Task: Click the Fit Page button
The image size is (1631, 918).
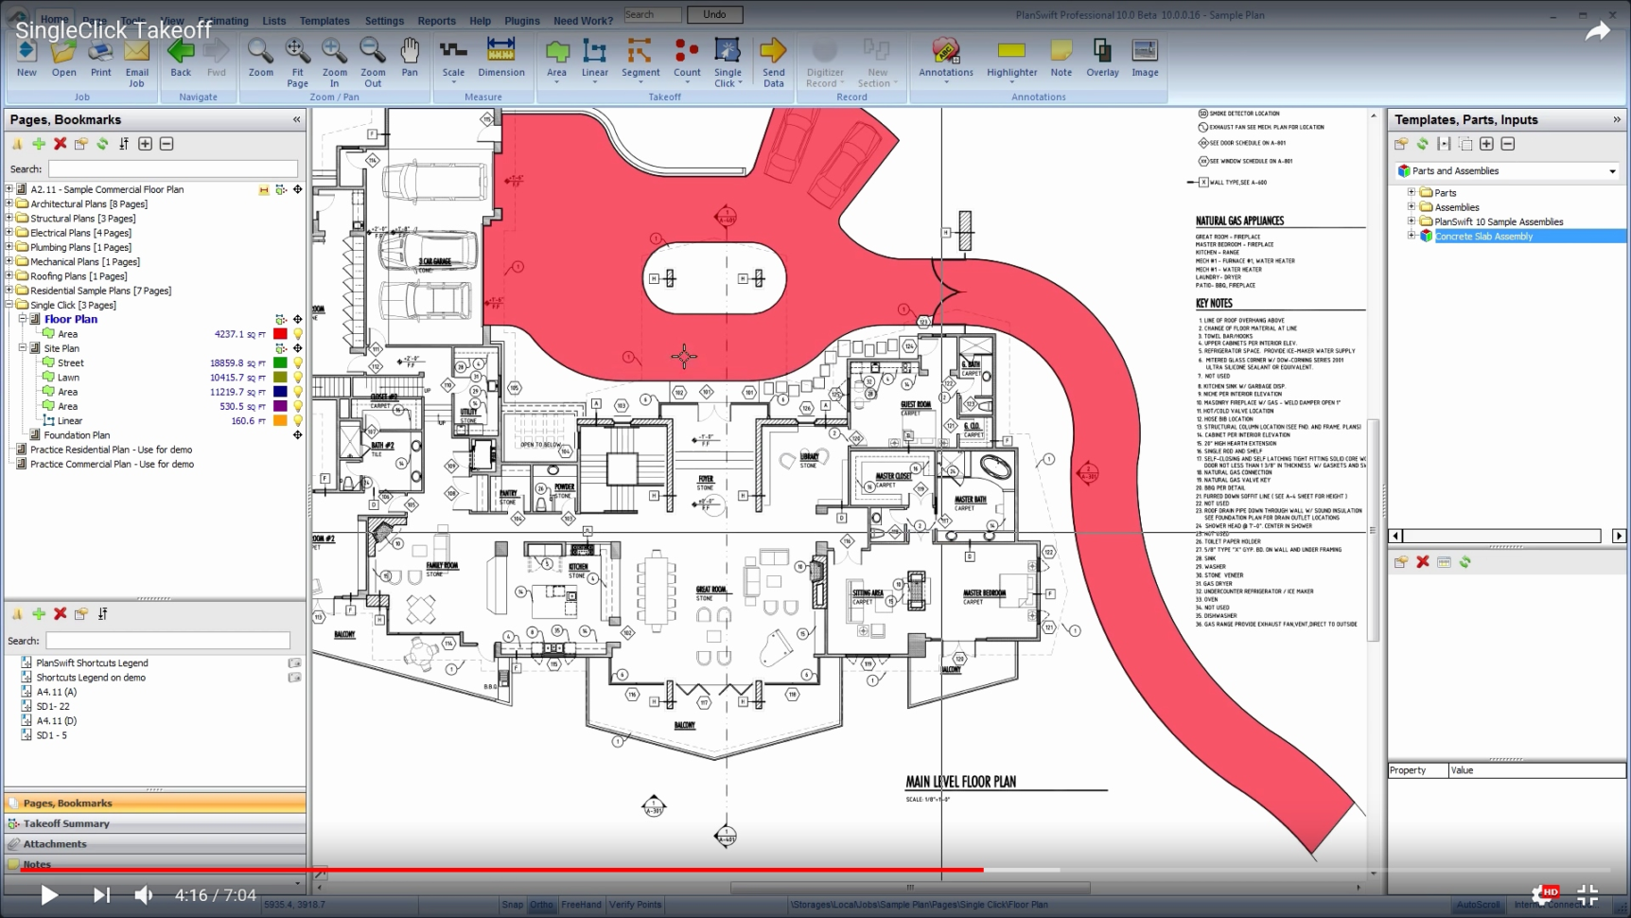Action: [x=297, y=60]
